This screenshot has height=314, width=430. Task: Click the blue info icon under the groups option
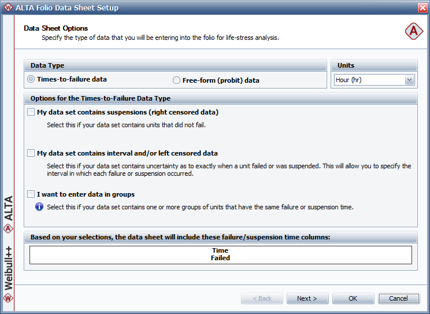coord(39,206)
